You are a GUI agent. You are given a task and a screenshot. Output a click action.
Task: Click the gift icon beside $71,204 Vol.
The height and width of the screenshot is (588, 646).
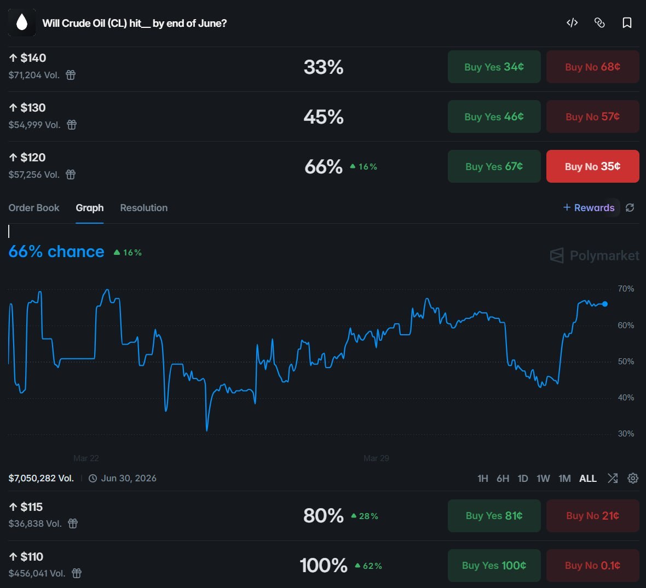71,75
